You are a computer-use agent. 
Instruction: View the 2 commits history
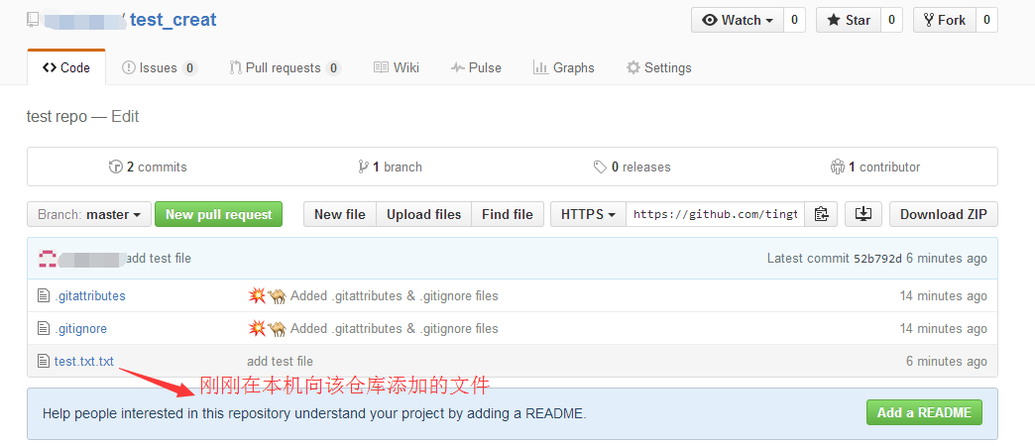(148, 167)
